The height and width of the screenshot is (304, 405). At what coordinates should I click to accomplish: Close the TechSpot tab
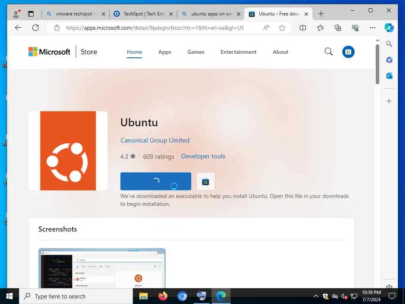[x=171, y=14]
